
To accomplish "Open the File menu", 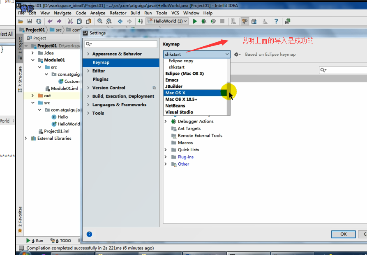I will 21,13.
